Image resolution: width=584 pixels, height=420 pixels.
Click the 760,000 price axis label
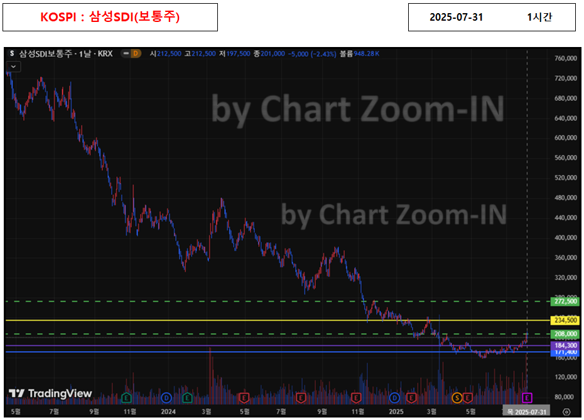click(565, 58)
